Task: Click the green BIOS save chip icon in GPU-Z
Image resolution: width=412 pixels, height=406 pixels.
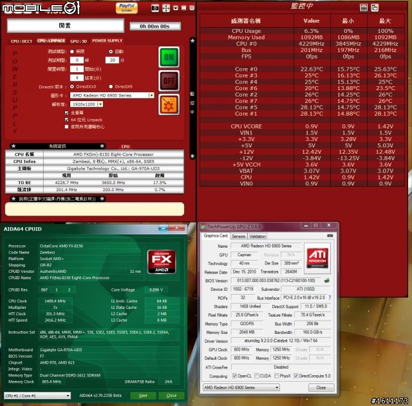Action: (327, 281)
